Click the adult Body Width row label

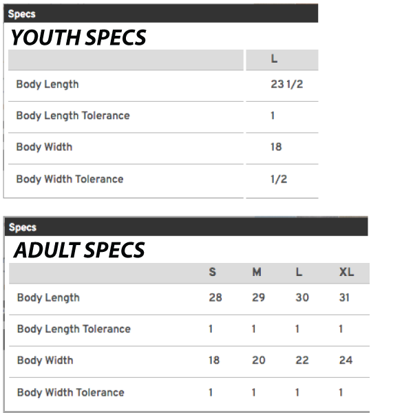(45, 360)
